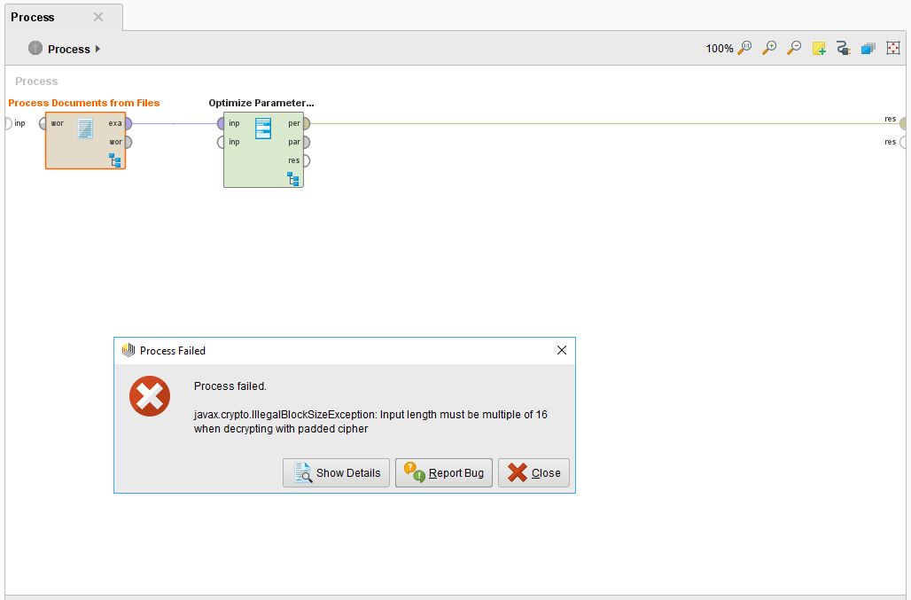Image resolution: width=911 pixels, height=600 pixels.
Task: Select the exa output port of Process Documents
Action: click(127, 123)
